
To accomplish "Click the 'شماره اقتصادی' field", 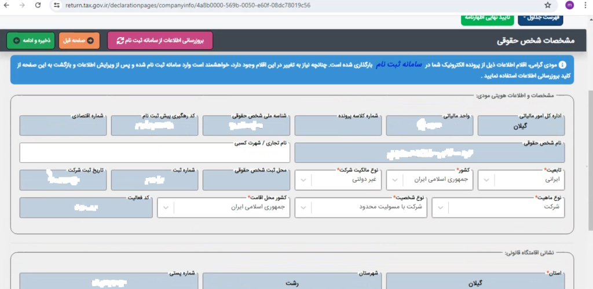I will point(63,126).
